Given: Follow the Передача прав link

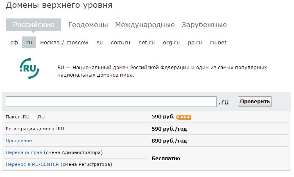Looking at the screenshot, I should pyautogui.click(x=24, y=152).
